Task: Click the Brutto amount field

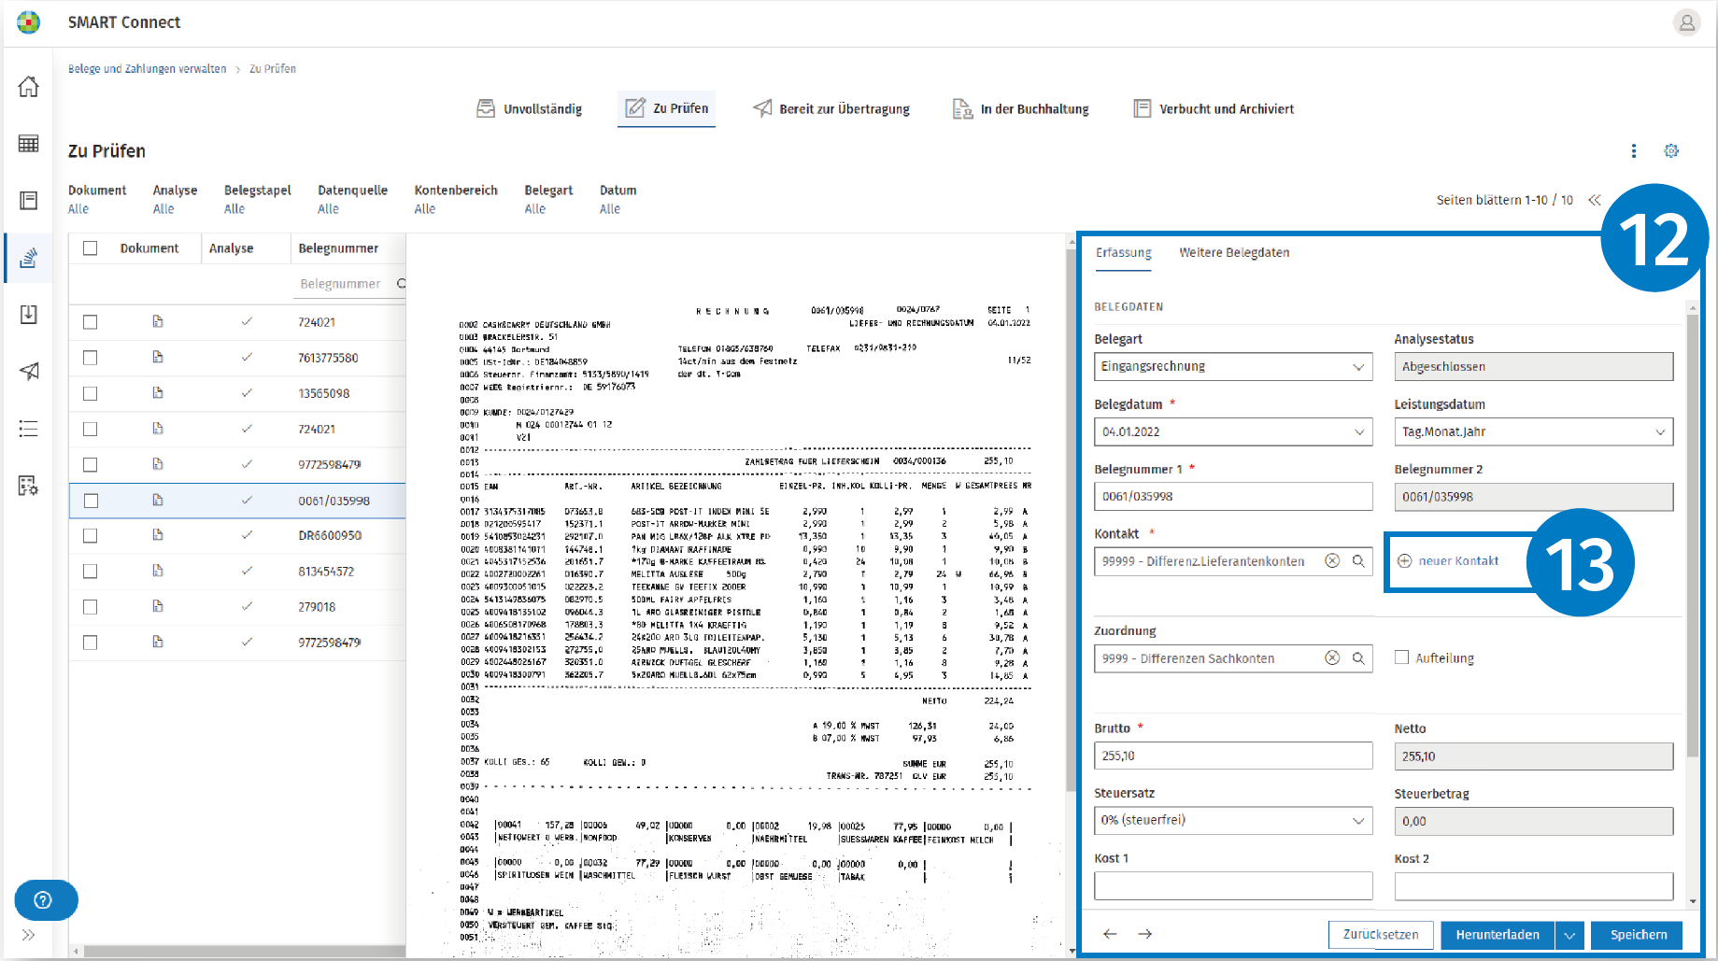Action: pyautogui.click(x=1233, y=756)
